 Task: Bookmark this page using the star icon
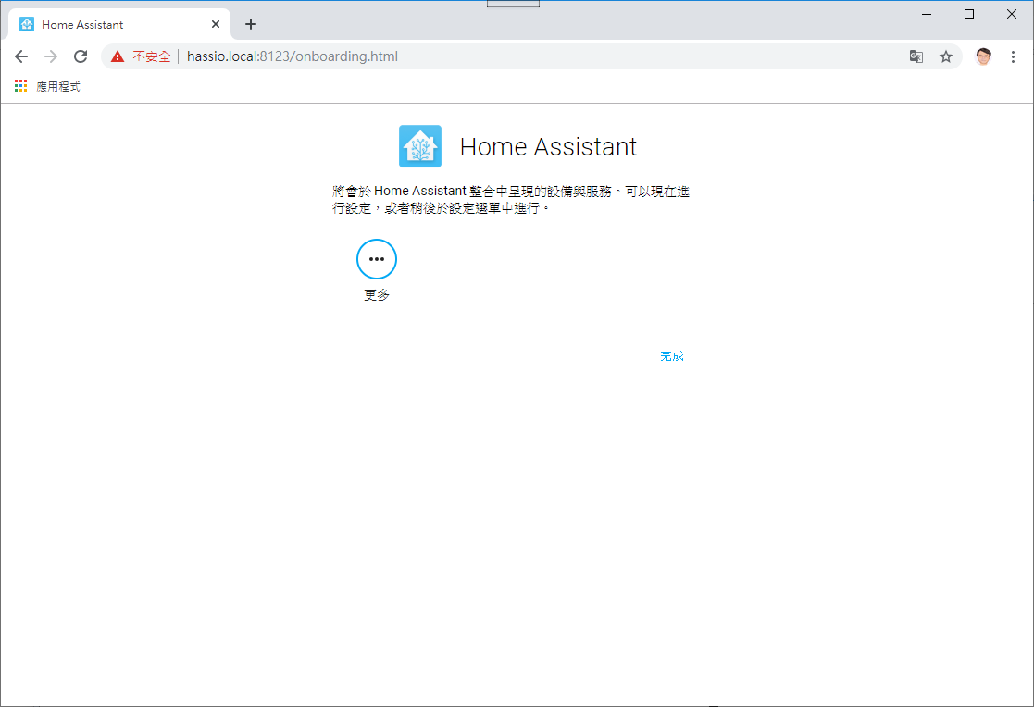point(946,56)
